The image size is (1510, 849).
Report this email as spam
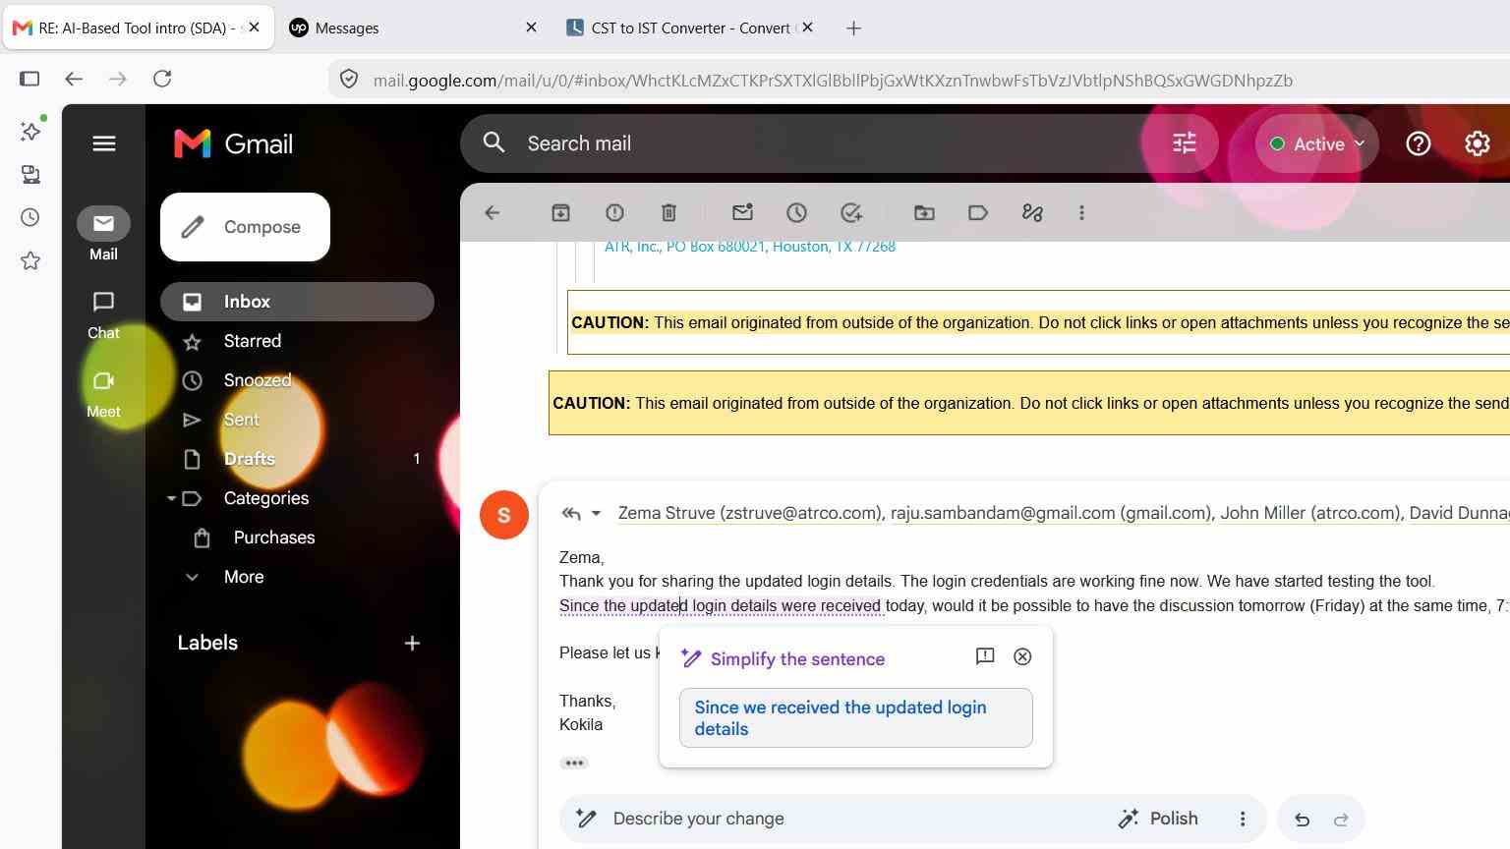click(x=614, y=212)
